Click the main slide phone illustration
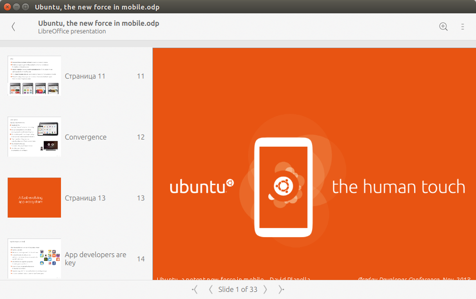476x299 pixels. point(283,187)
